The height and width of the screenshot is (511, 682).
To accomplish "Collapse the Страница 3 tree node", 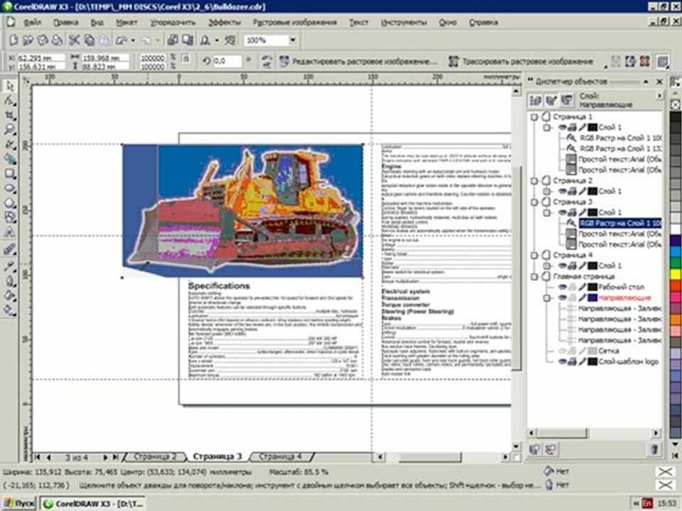I will coord(534,202).
